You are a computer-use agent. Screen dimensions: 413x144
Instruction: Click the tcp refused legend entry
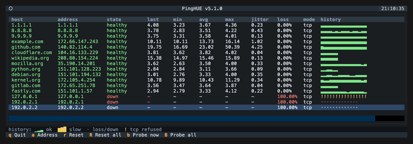point(143,130)
